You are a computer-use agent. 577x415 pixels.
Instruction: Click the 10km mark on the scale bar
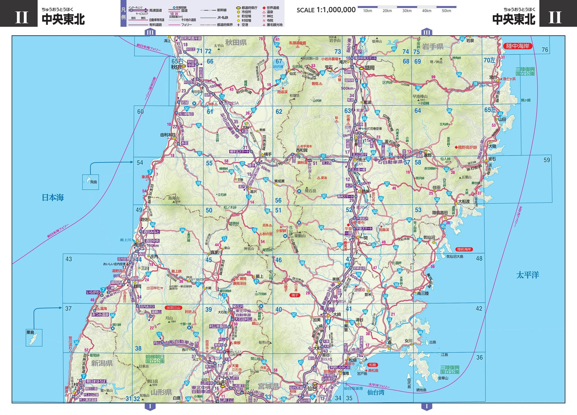367,11
